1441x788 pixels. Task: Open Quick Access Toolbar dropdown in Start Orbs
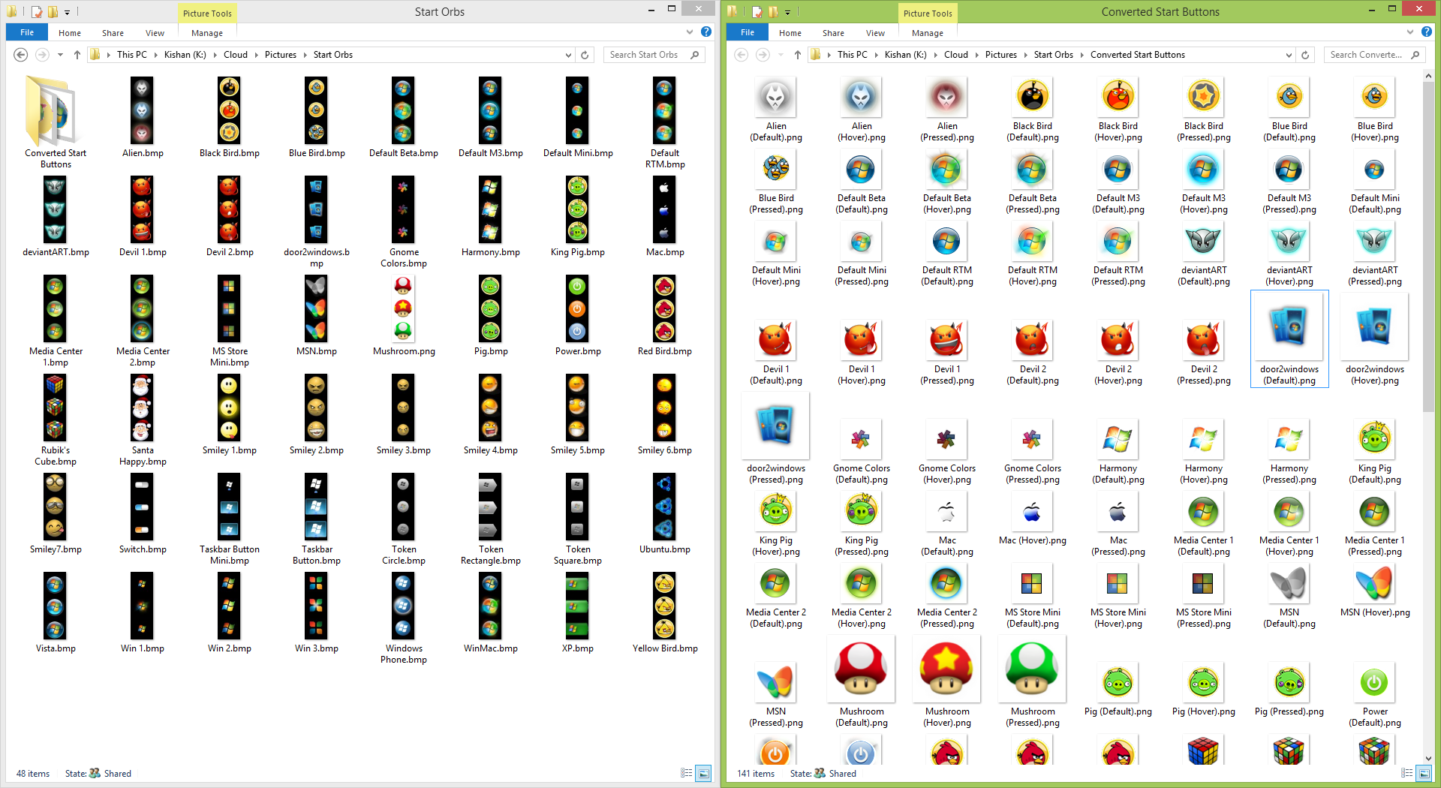click(67, 12)
